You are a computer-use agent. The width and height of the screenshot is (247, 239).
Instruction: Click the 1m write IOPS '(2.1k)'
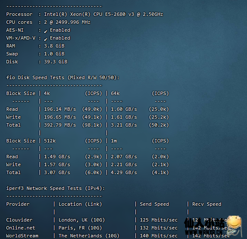click(x=160, y=164)
